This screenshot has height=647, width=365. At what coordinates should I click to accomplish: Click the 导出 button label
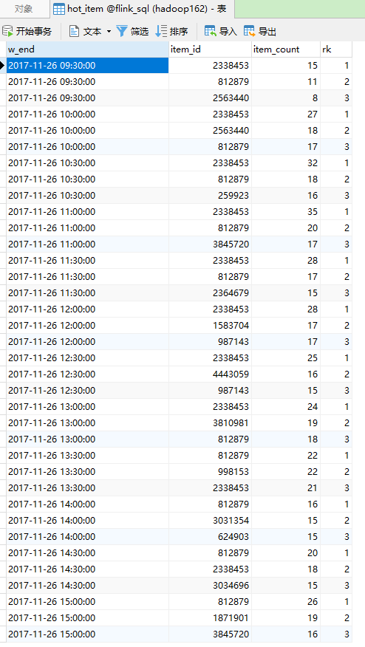coord(267,31)
